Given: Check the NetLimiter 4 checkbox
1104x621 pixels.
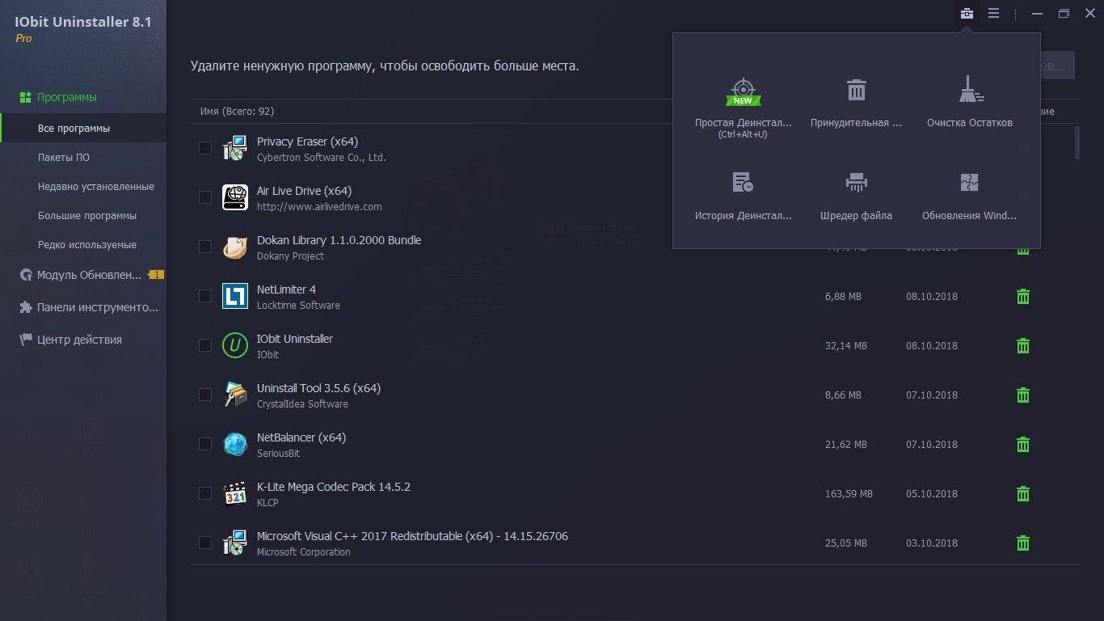Looking at the screenshot, I should [x=205, y=296].
